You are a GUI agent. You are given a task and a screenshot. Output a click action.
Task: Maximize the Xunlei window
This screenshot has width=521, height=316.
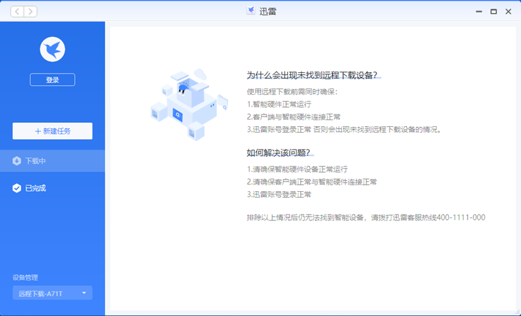(x=494, y=12)
